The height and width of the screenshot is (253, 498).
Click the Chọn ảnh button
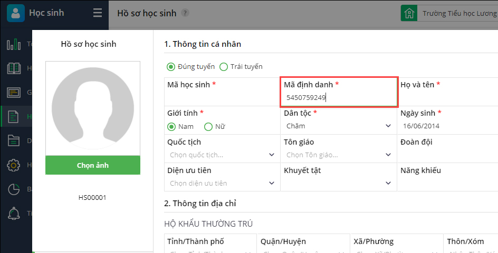(93, 165)
